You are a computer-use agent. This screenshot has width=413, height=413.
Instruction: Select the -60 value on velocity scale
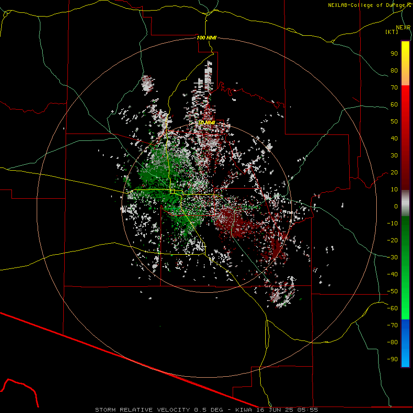pyautogui.click(x=392, y=308)
